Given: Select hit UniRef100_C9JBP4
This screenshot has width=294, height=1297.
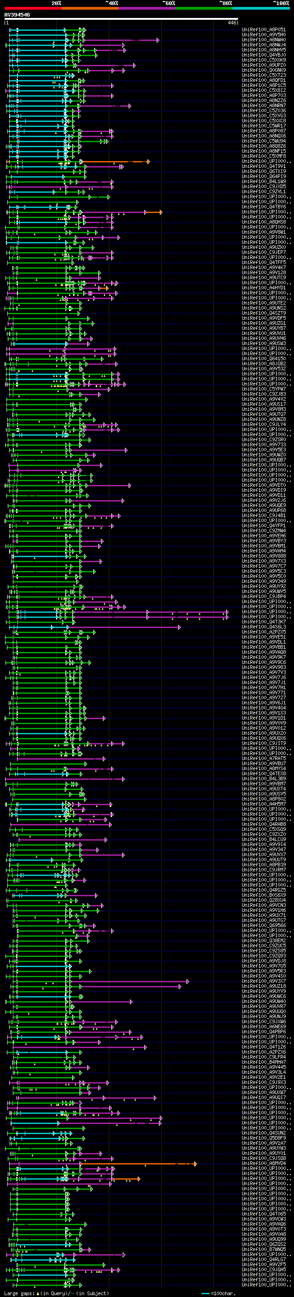Looking at the screenshot, I should coord(264,597).
